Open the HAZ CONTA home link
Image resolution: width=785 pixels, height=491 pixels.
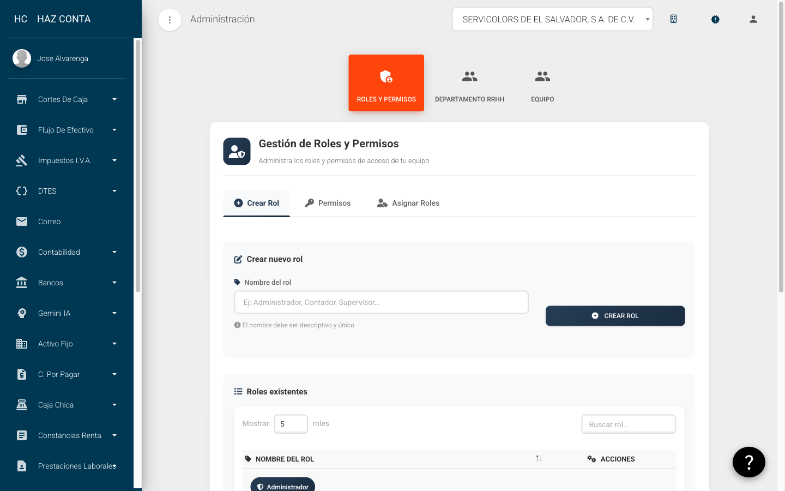click(64, 19)
